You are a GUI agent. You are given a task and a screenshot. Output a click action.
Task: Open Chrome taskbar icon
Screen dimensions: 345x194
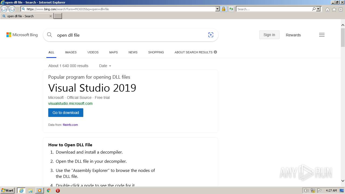[x=49, y=190]
